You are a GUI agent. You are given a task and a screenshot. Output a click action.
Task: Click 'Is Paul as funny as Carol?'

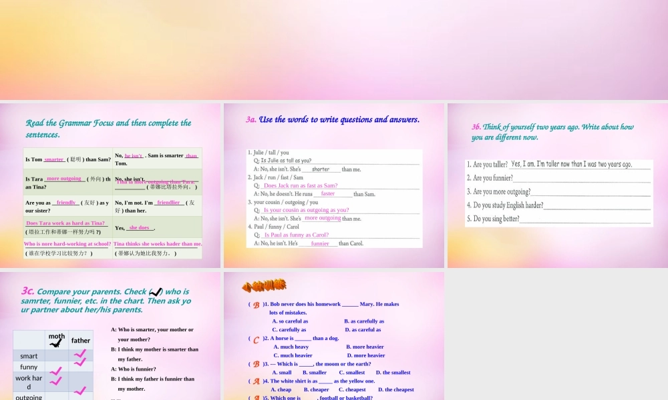297,235
